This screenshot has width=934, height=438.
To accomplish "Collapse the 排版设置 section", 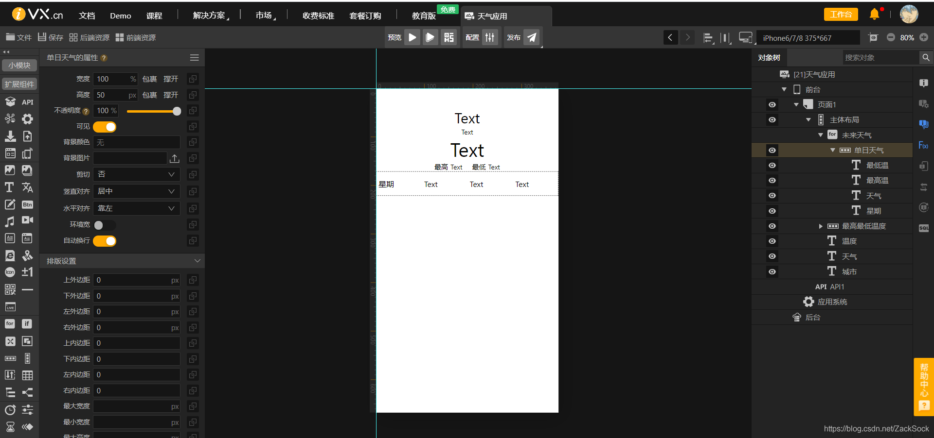I will coord(197,261).
